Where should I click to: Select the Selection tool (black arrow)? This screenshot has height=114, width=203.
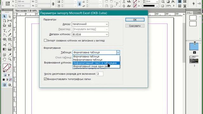4,16
